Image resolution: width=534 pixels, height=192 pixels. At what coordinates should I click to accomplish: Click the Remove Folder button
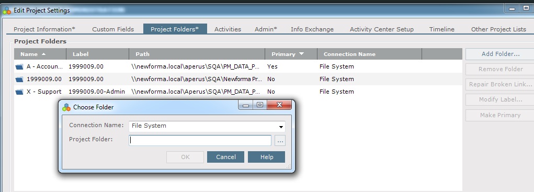pos(501,69)
